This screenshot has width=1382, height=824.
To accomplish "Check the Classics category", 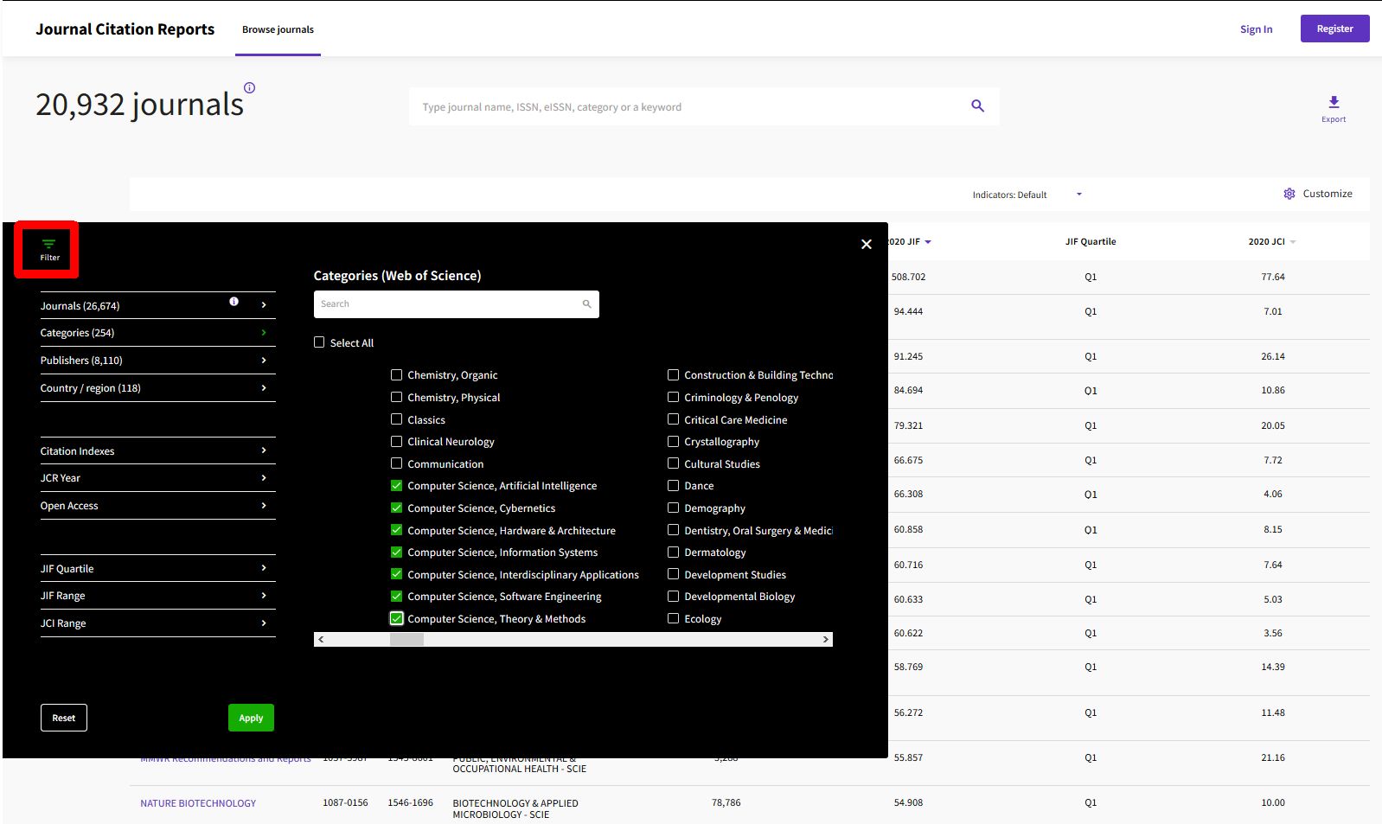I will (396, 418).
